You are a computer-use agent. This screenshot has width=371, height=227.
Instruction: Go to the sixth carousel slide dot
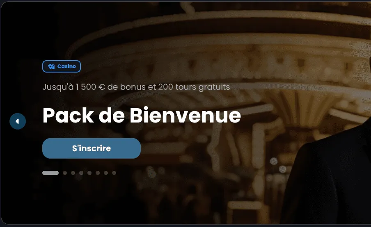tap(98, 173)
